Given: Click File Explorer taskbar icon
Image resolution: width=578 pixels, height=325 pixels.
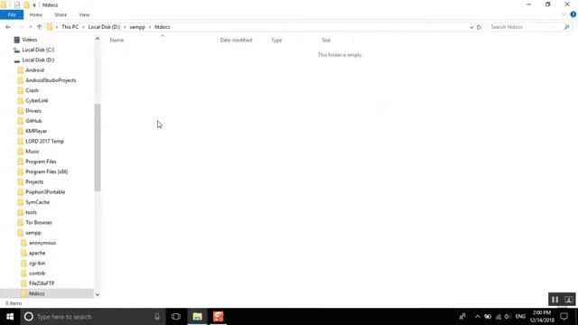Looking at the screenshot, I should tap(197, 317).
